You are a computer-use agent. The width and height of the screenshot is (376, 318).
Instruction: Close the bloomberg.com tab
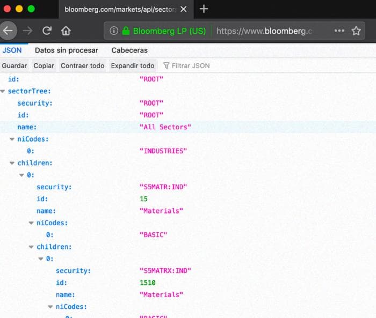(x=184, y=9)
